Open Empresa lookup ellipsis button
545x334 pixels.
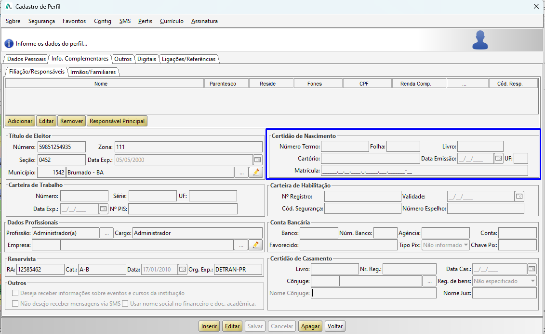241,245
